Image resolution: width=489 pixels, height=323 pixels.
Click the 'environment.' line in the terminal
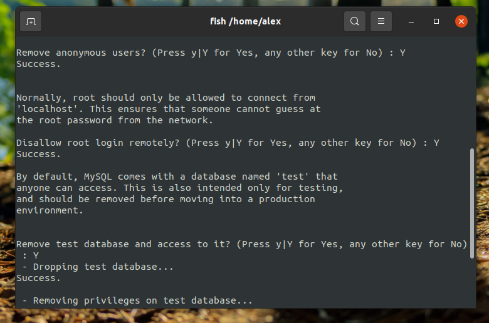(50, 210)
